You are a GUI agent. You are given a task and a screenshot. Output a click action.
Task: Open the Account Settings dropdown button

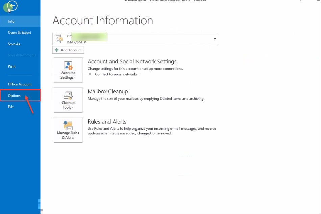point(68,70)
